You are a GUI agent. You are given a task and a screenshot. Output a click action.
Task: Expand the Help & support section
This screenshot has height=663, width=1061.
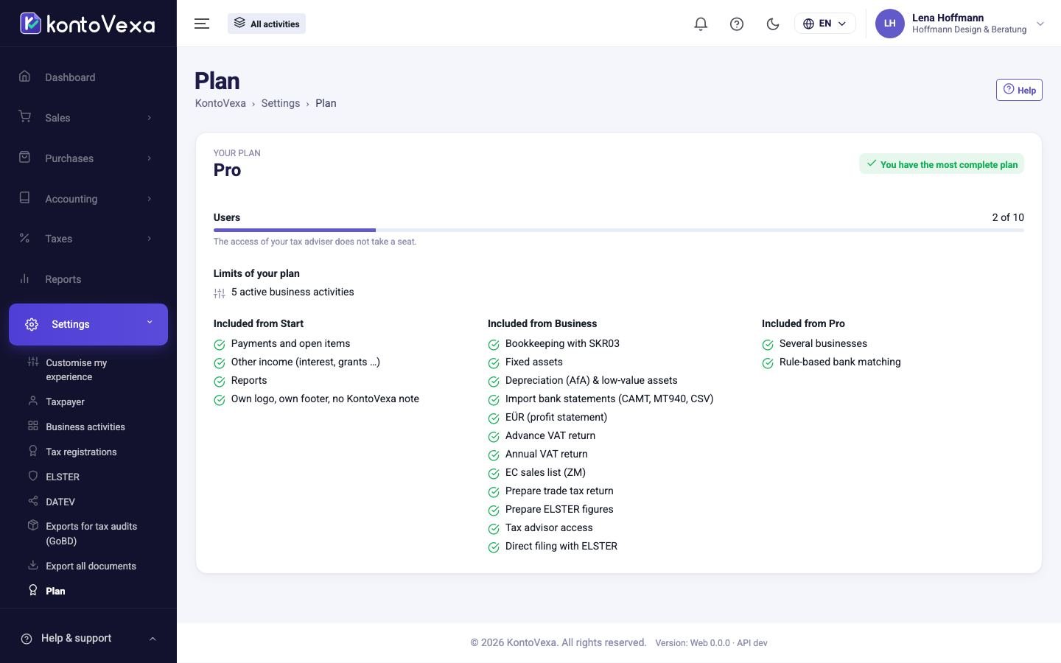click(x=88, y=638)
